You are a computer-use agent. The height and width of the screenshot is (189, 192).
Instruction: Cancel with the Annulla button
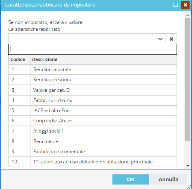click(x=168, y=179)
